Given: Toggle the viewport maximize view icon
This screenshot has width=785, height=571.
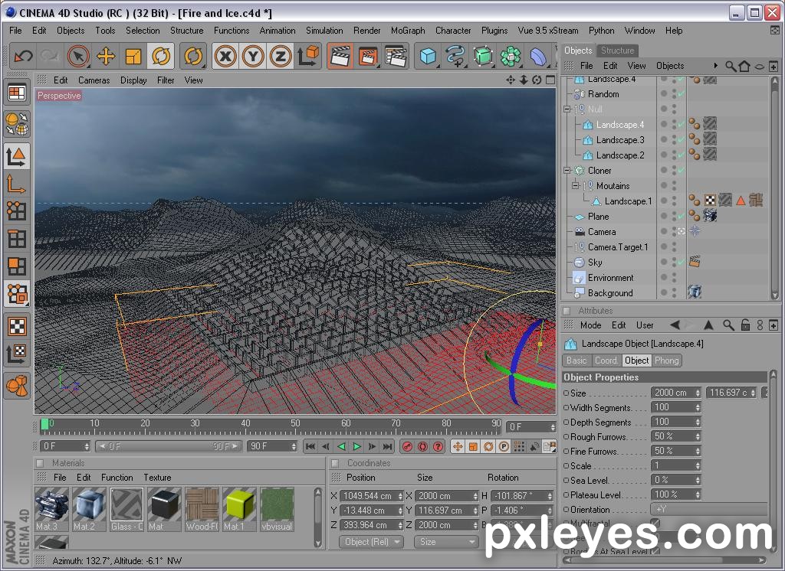Looking at the screenshot, I should tap(550, 80).
